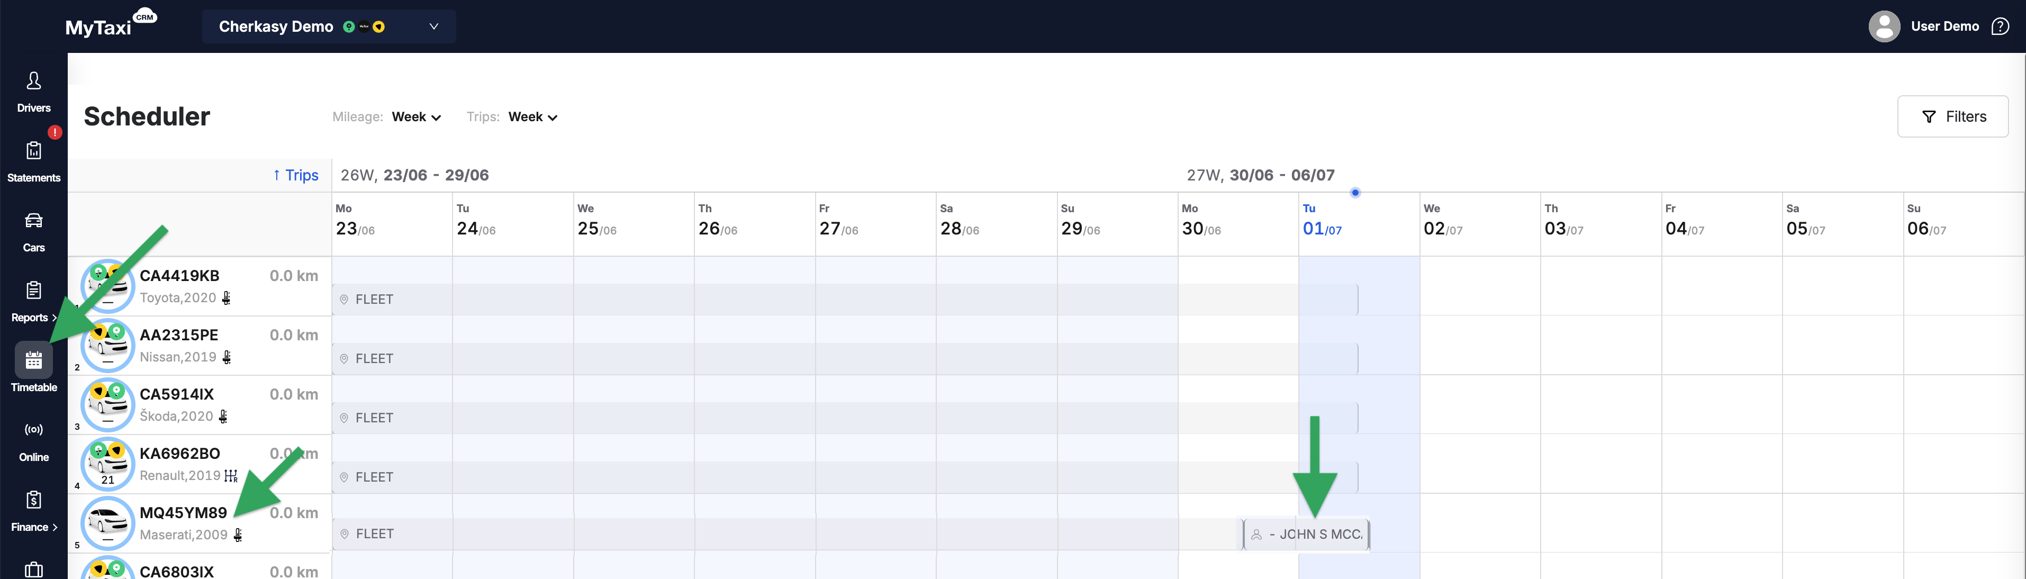
Task: Click the location pin in CA5914IX FLEET row
Action: 343,418
